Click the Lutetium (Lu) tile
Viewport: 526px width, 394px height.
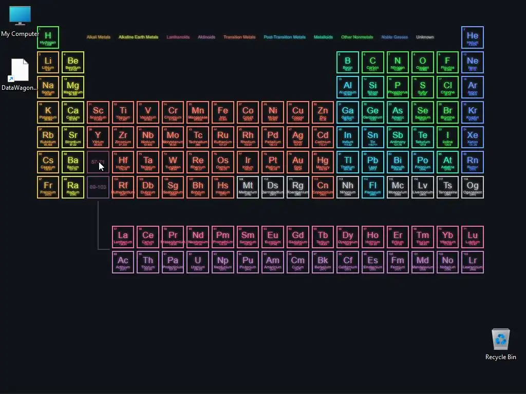coord(473,237)
